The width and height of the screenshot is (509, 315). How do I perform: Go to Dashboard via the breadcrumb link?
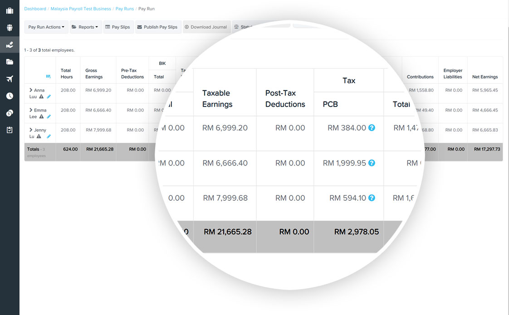click(36, 9)
